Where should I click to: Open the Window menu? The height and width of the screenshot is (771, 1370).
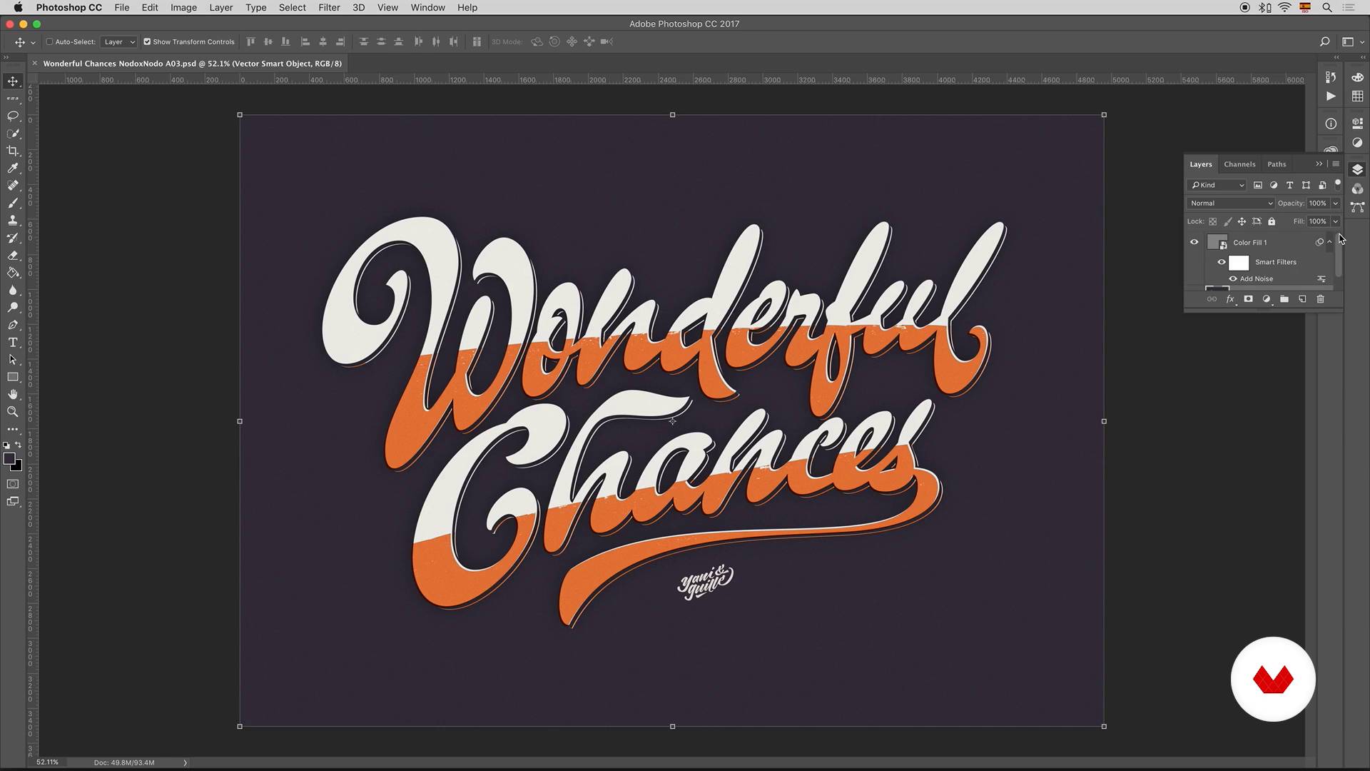(x=428, y=7)
